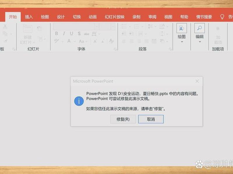Viewport: 233px width, 174px height.
Task: Click the decrease font size icon
Action: coord(103,41)
